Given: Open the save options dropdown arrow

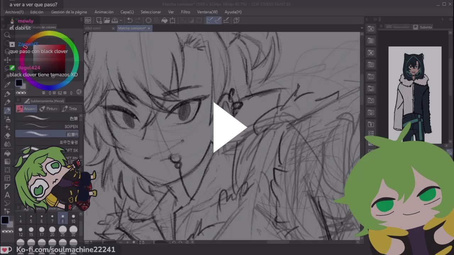Looking at the screenshot, I should point(121,21).
